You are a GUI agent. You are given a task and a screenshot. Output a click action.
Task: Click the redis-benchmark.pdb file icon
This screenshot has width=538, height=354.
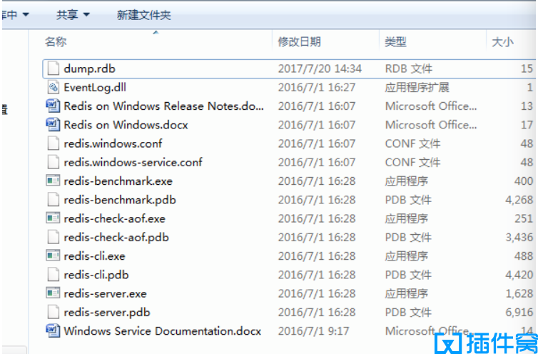tap(54, 200)
